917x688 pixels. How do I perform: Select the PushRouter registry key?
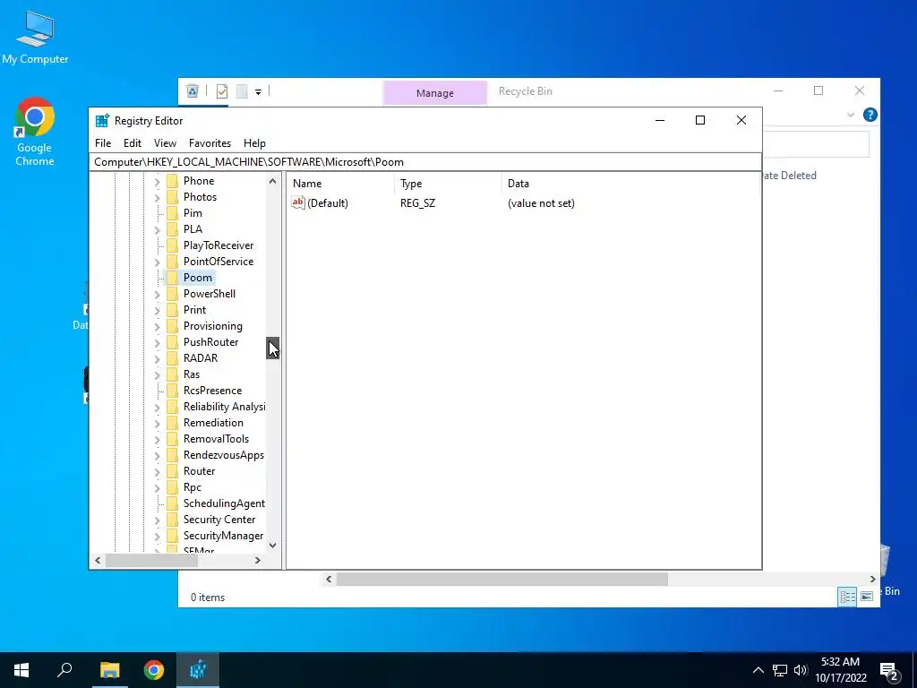coord(210,342)
